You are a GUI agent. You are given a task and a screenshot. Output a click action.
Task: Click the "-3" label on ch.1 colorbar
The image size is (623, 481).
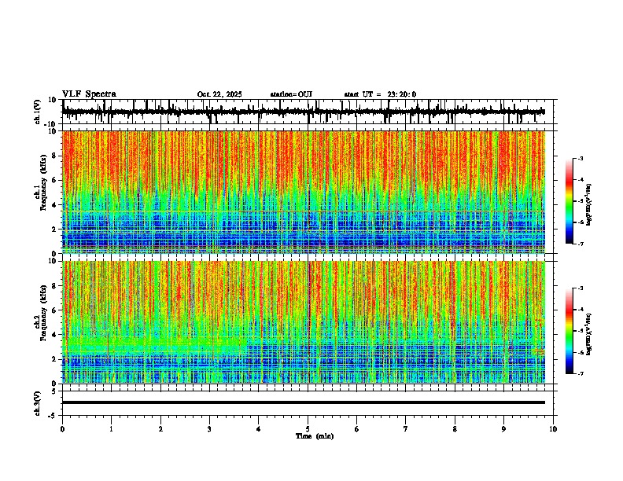[581, 159]
